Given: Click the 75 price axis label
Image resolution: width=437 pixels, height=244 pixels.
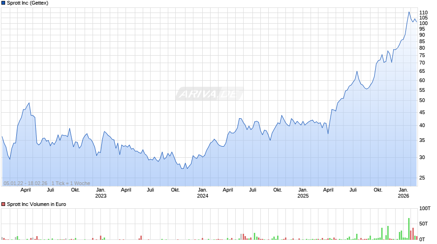Looking at the screenshot, I should pos(422,55).
